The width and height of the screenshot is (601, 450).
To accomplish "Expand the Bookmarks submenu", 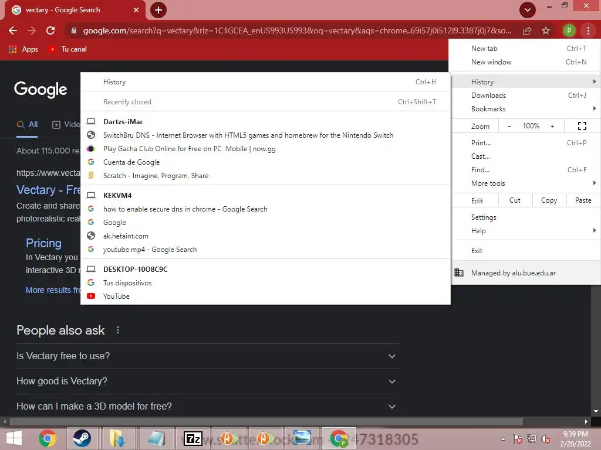I will (x=526, y=108).
